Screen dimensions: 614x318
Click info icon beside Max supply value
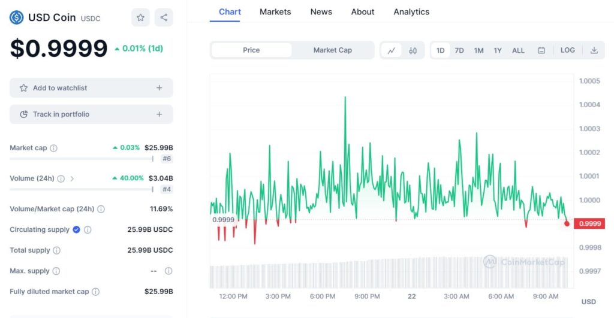click(168, 271)
